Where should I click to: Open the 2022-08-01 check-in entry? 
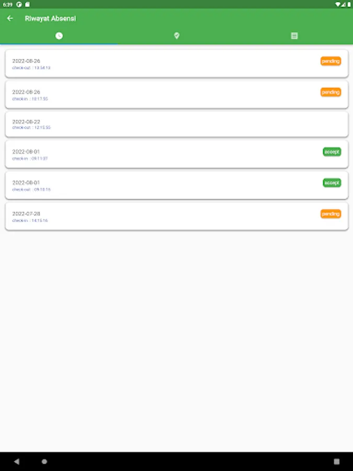pos(177,154)
